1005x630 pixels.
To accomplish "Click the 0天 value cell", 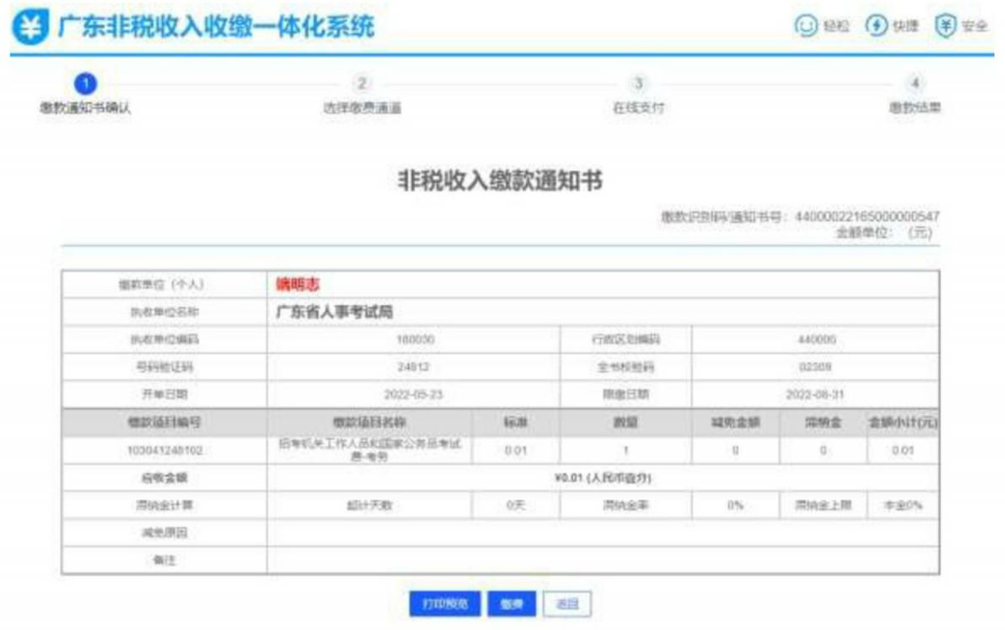I will tap(515, 505).
